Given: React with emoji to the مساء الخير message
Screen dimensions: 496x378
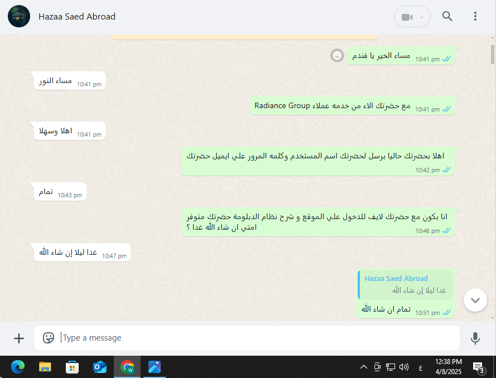Looking at the screenshot, I should click(337, 56).
